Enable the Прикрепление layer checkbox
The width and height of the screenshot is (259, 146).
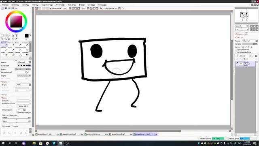[x=236, y=49]
